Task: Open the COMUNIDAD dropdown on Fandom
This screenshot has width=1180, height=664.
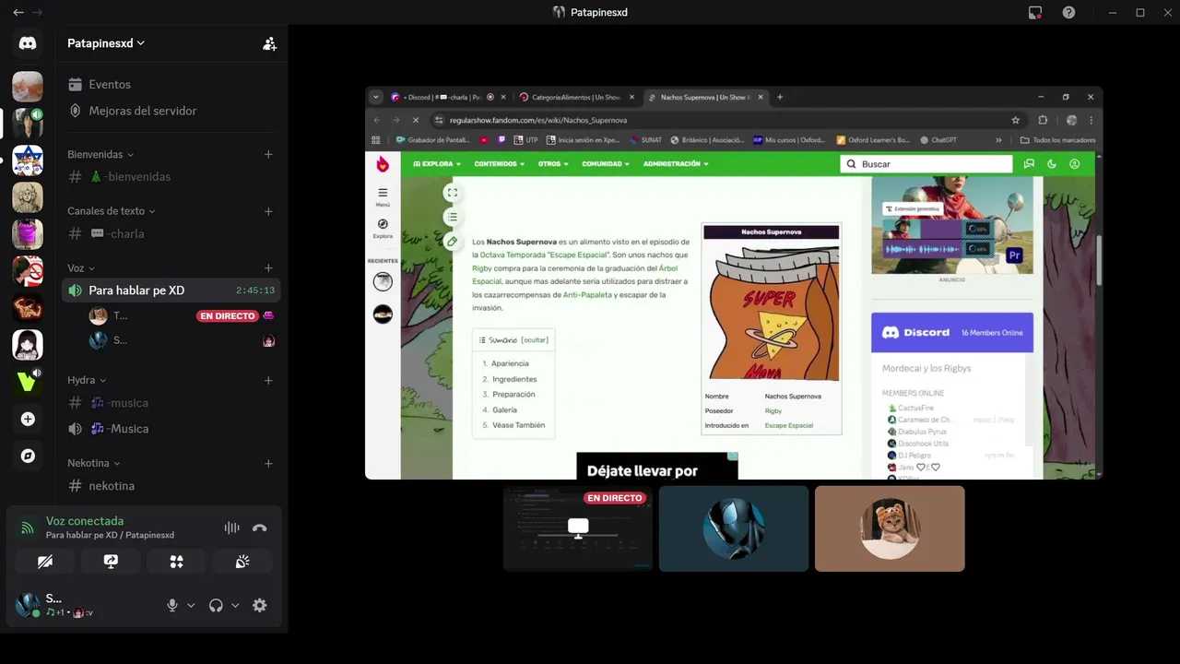Action: (x=606, y=163)
